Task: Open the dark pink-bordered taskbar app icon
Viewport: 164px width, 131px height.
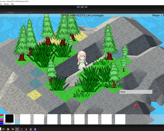Action: [x=22, y=129]
